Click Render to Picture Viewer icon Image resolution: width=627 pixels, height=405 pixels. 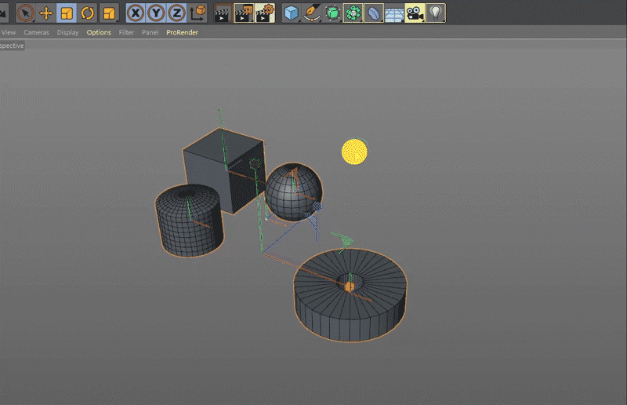click(x=244, y=13)
